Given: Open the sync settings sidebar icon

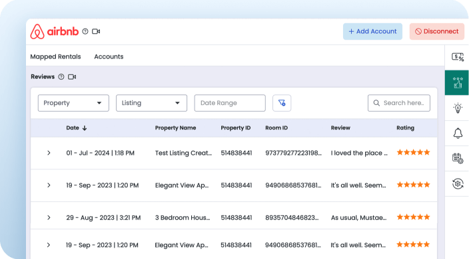Looking at the screenshot, I should pos(458,183).
